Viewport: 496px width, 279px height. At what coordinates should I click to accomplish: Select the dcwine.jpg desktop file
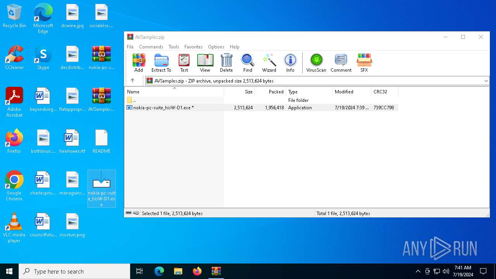pyautogui.click(x=72, y=16)
